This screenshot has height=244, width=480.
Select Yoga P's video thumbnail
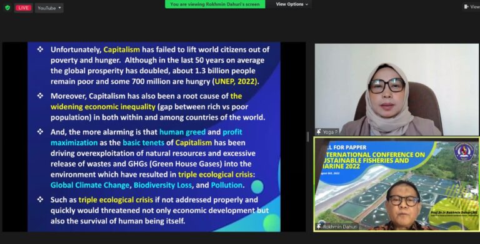(397, 89)
